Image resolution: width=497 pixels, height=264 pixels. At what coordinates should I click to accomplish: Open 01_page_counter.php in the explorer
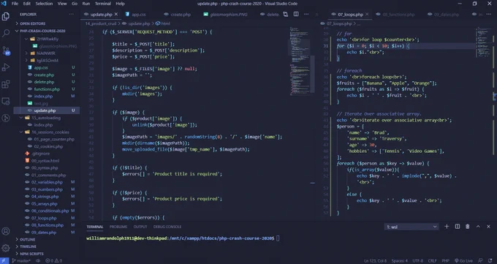pos(46,139)
